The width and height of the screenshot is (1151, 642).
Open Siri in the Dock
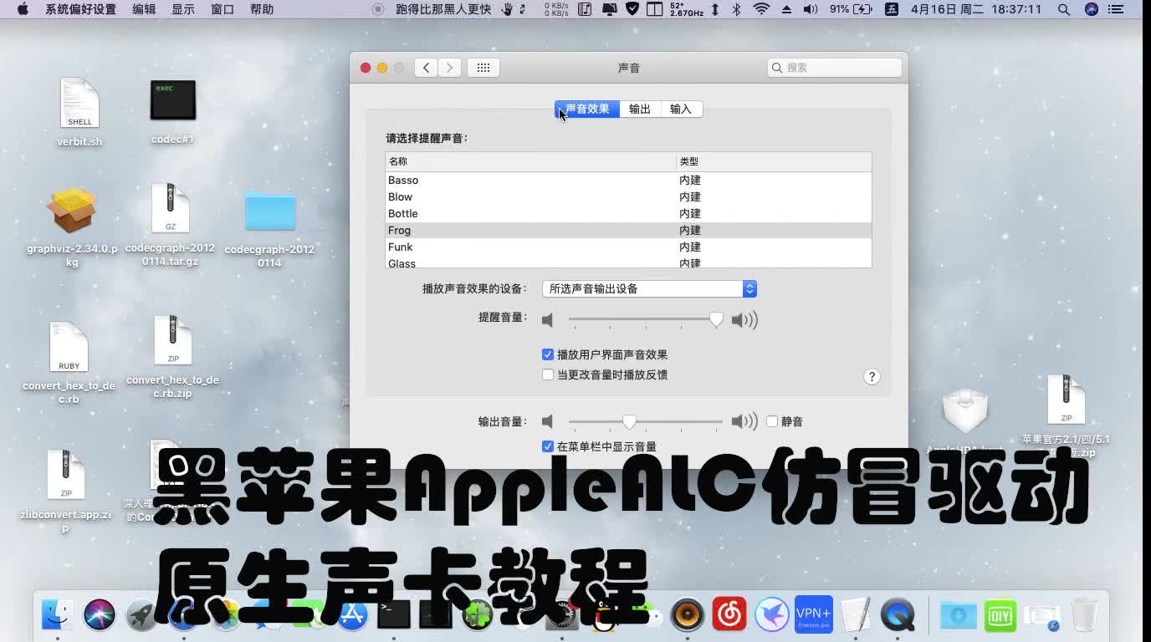coord(99,615)
